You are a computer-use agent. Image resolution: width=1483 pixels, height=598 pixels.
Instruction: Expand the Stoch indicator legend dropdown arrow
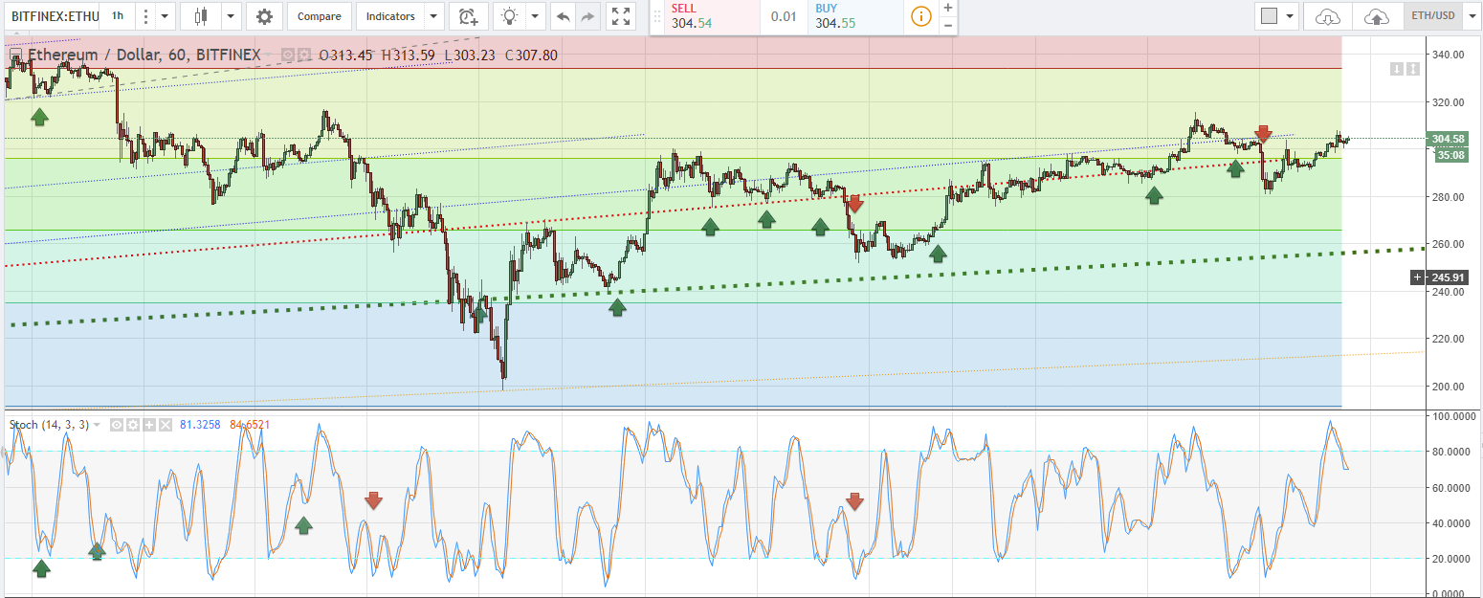coord(97,424)
